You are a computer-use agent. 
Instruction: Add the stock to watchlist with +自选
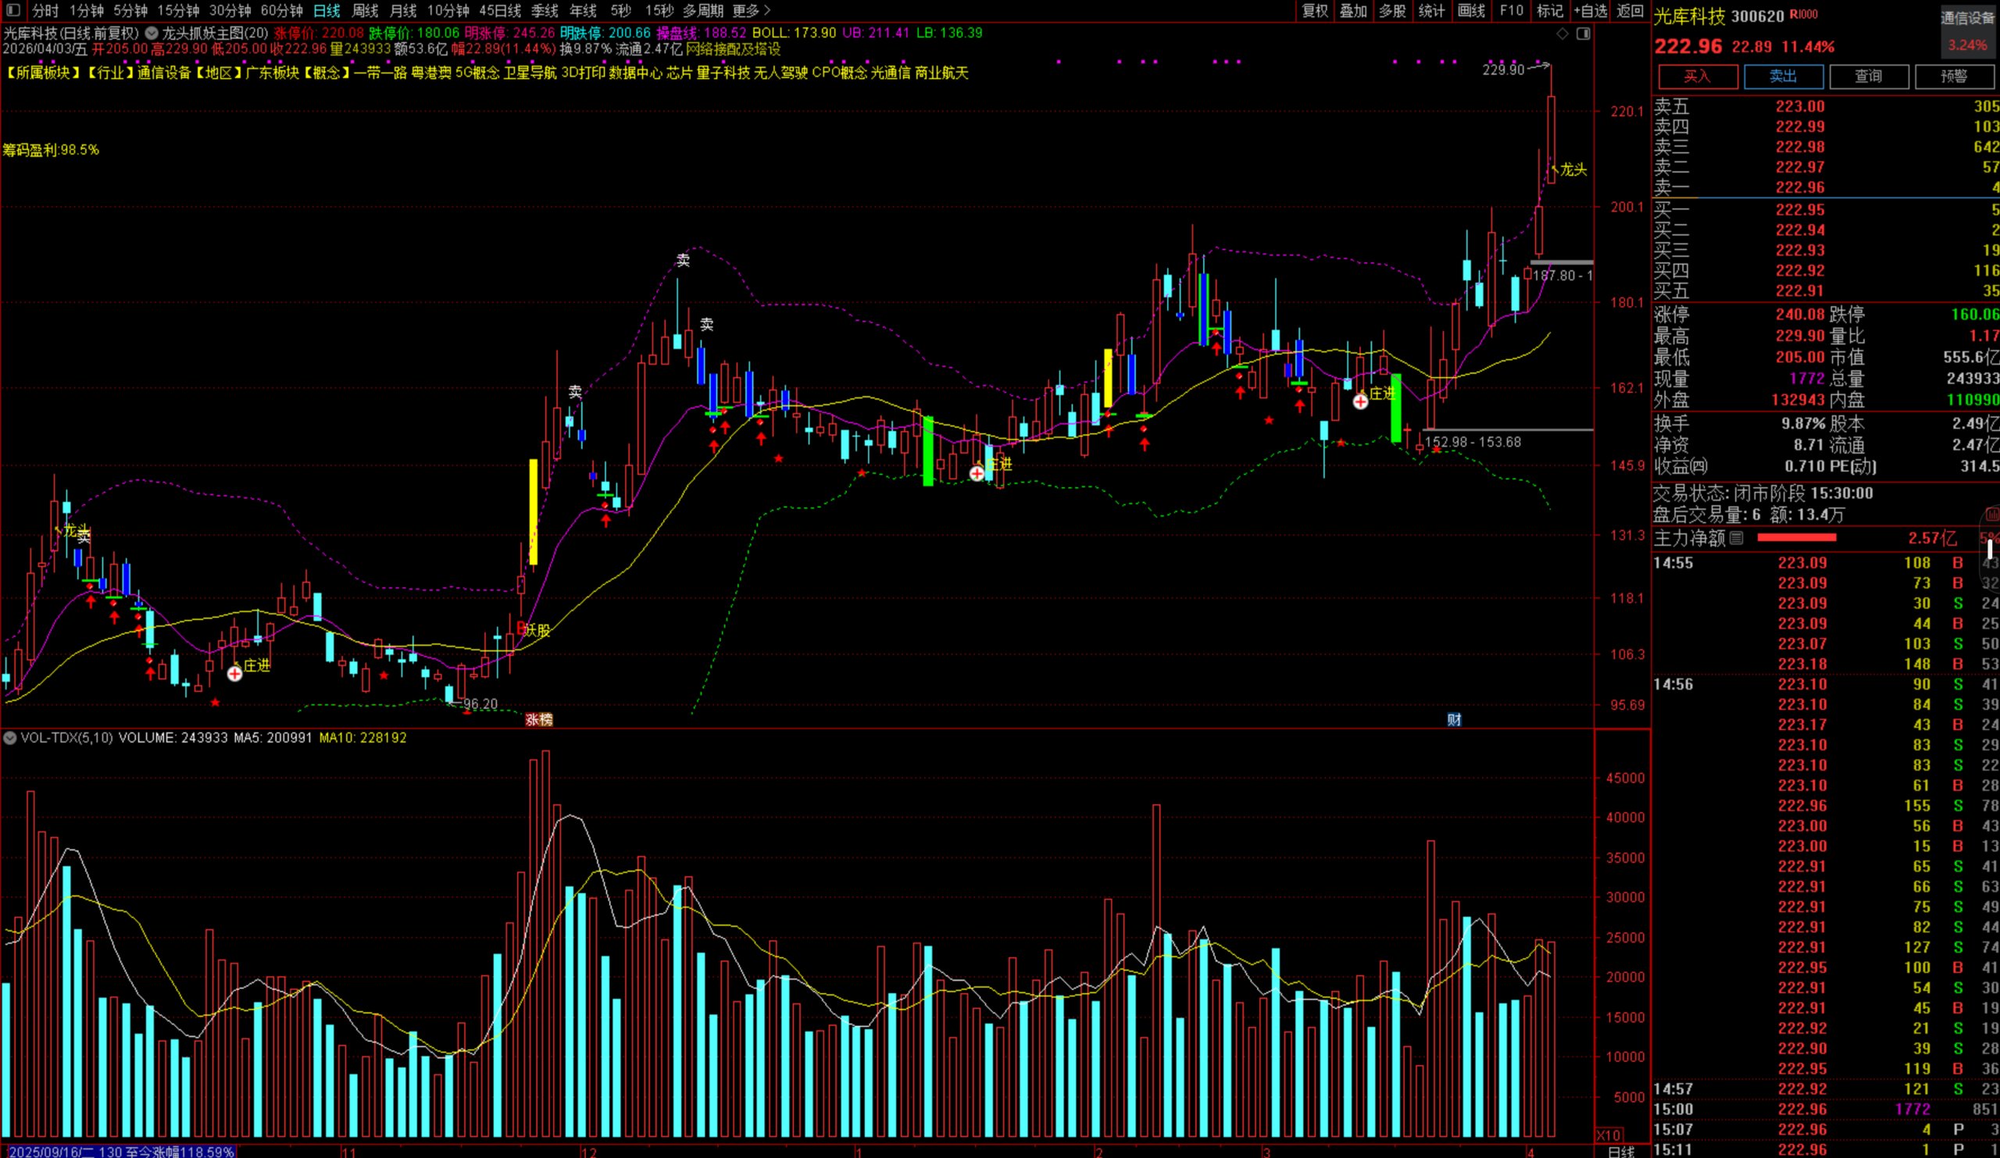pos(1590,10)
